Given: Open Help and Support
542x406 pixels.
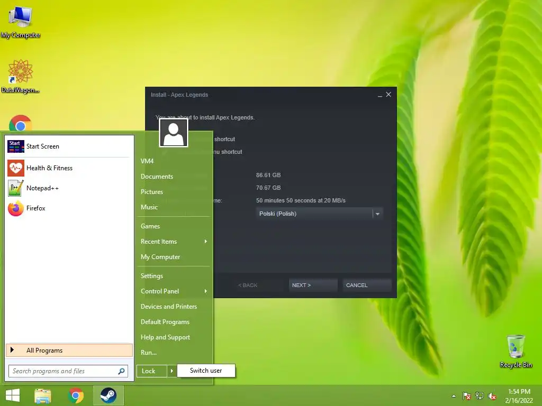Looking at the screenshot, I should pos(165,337).
